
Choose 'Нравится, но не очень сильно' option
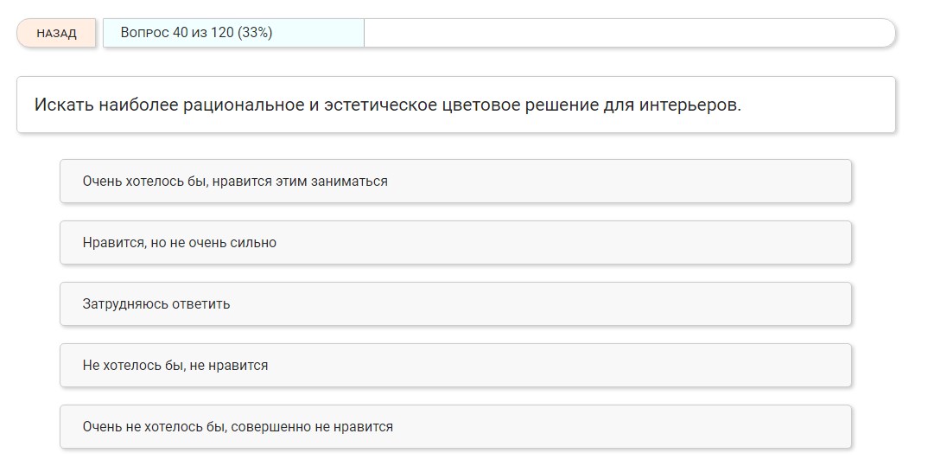(x=455, y=243)
